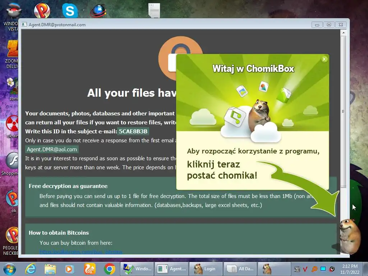Open the blue globe desktop icon
Image resolution: width=368 pixels, height=276 pixels.
pos(98,11)
